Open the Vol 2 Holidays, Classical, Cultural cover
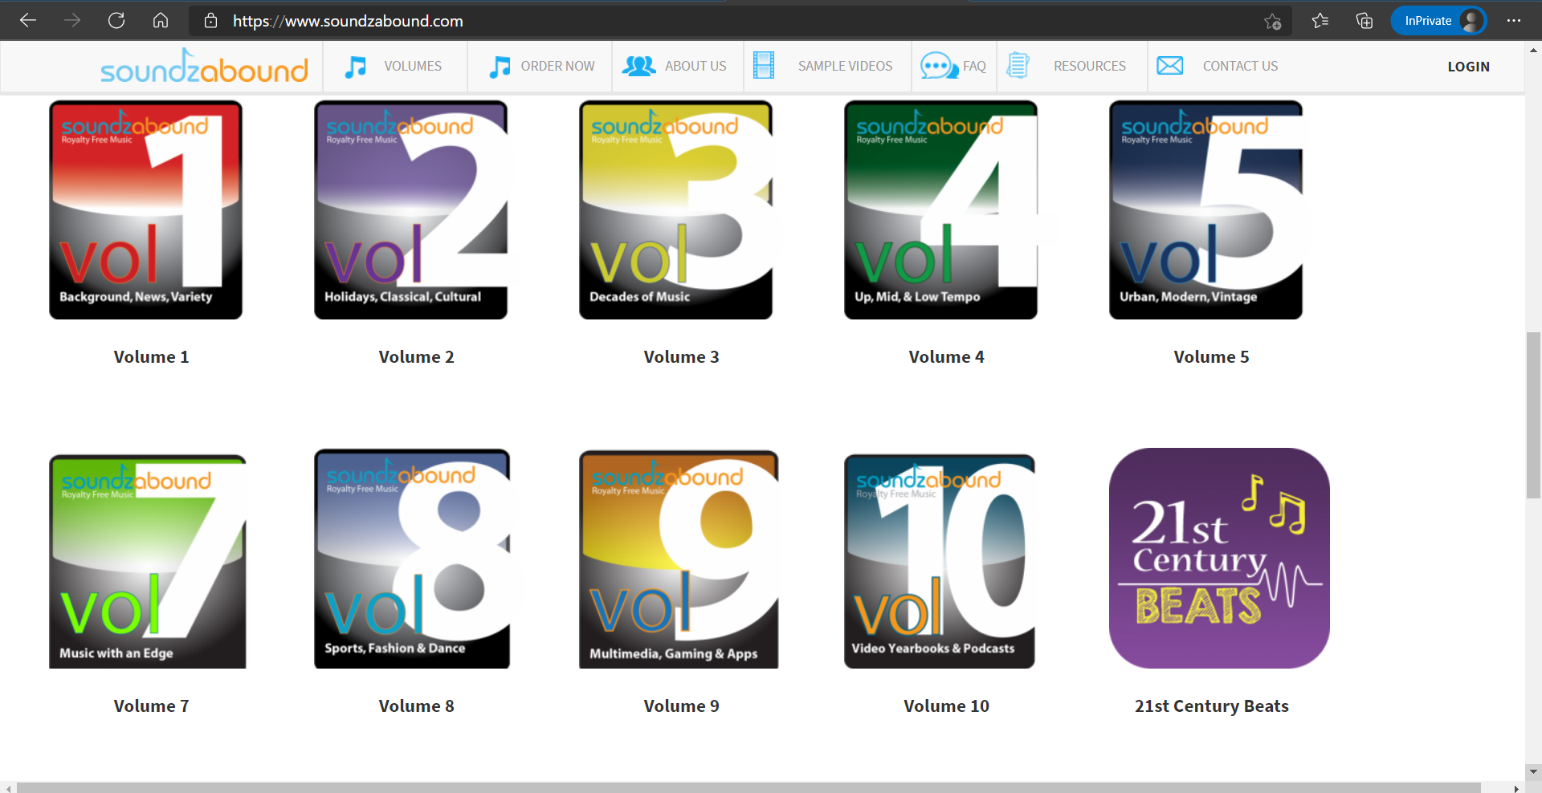Viewport: 1542px width, 793px height. 411,209
